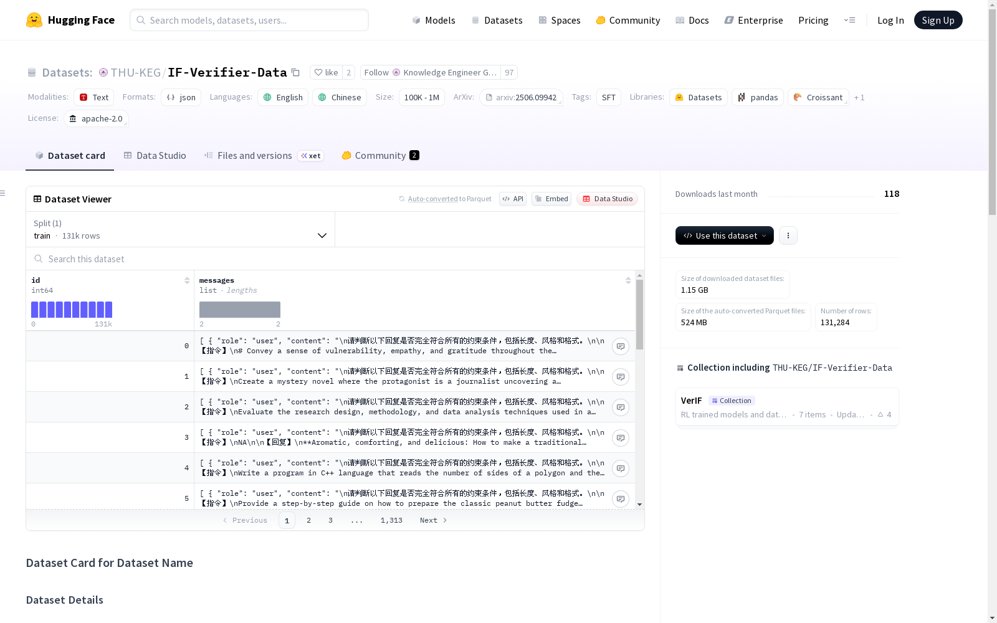The image size is (997, 623).
Task: Switch to the Dataset card tab
Action: [x=70, y=156]
